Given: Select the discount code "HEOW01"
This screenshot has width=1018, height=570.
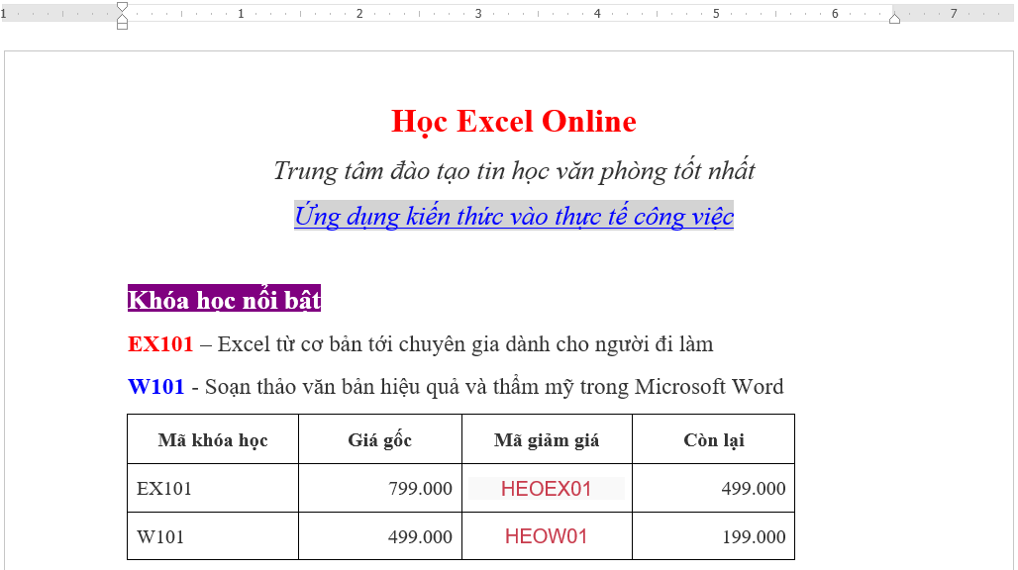Looking at the screenshot, I should (x=546, y=536).
